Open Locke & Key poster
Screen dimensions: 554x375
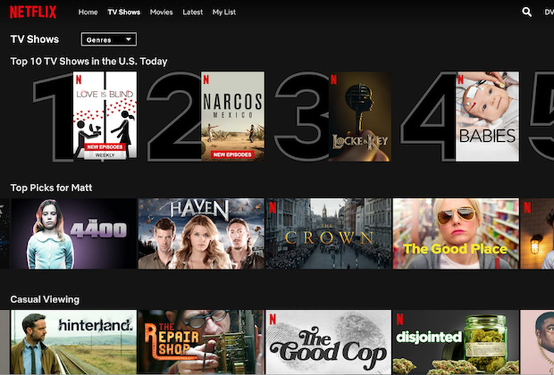tap(359, 116)
